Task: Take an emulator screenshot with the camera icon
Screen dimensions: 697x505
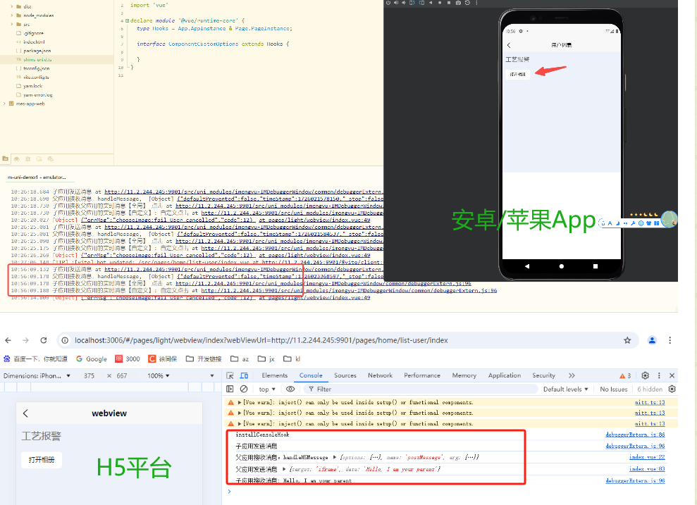Action: [x=458, y=3]
